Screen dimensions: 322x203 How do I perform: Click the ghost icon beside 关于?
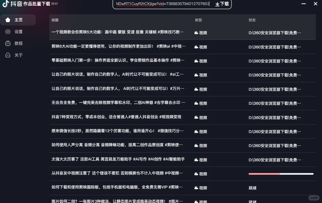[8, 55]
